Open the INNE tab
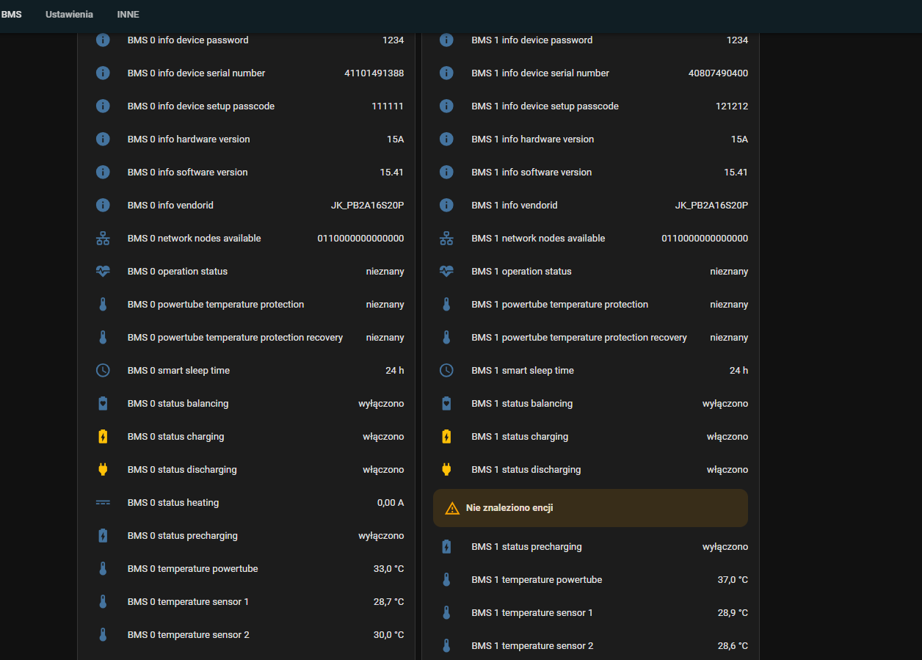 point(128,15)
